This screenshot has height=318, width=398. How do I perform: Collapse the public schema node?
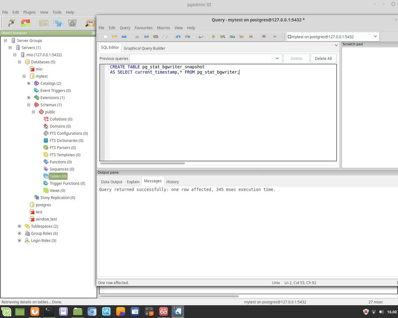click(33, 112)
